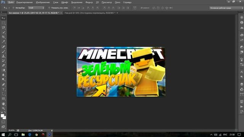
Task: Select the Rectangle shape tool
Action: point(3,99)
